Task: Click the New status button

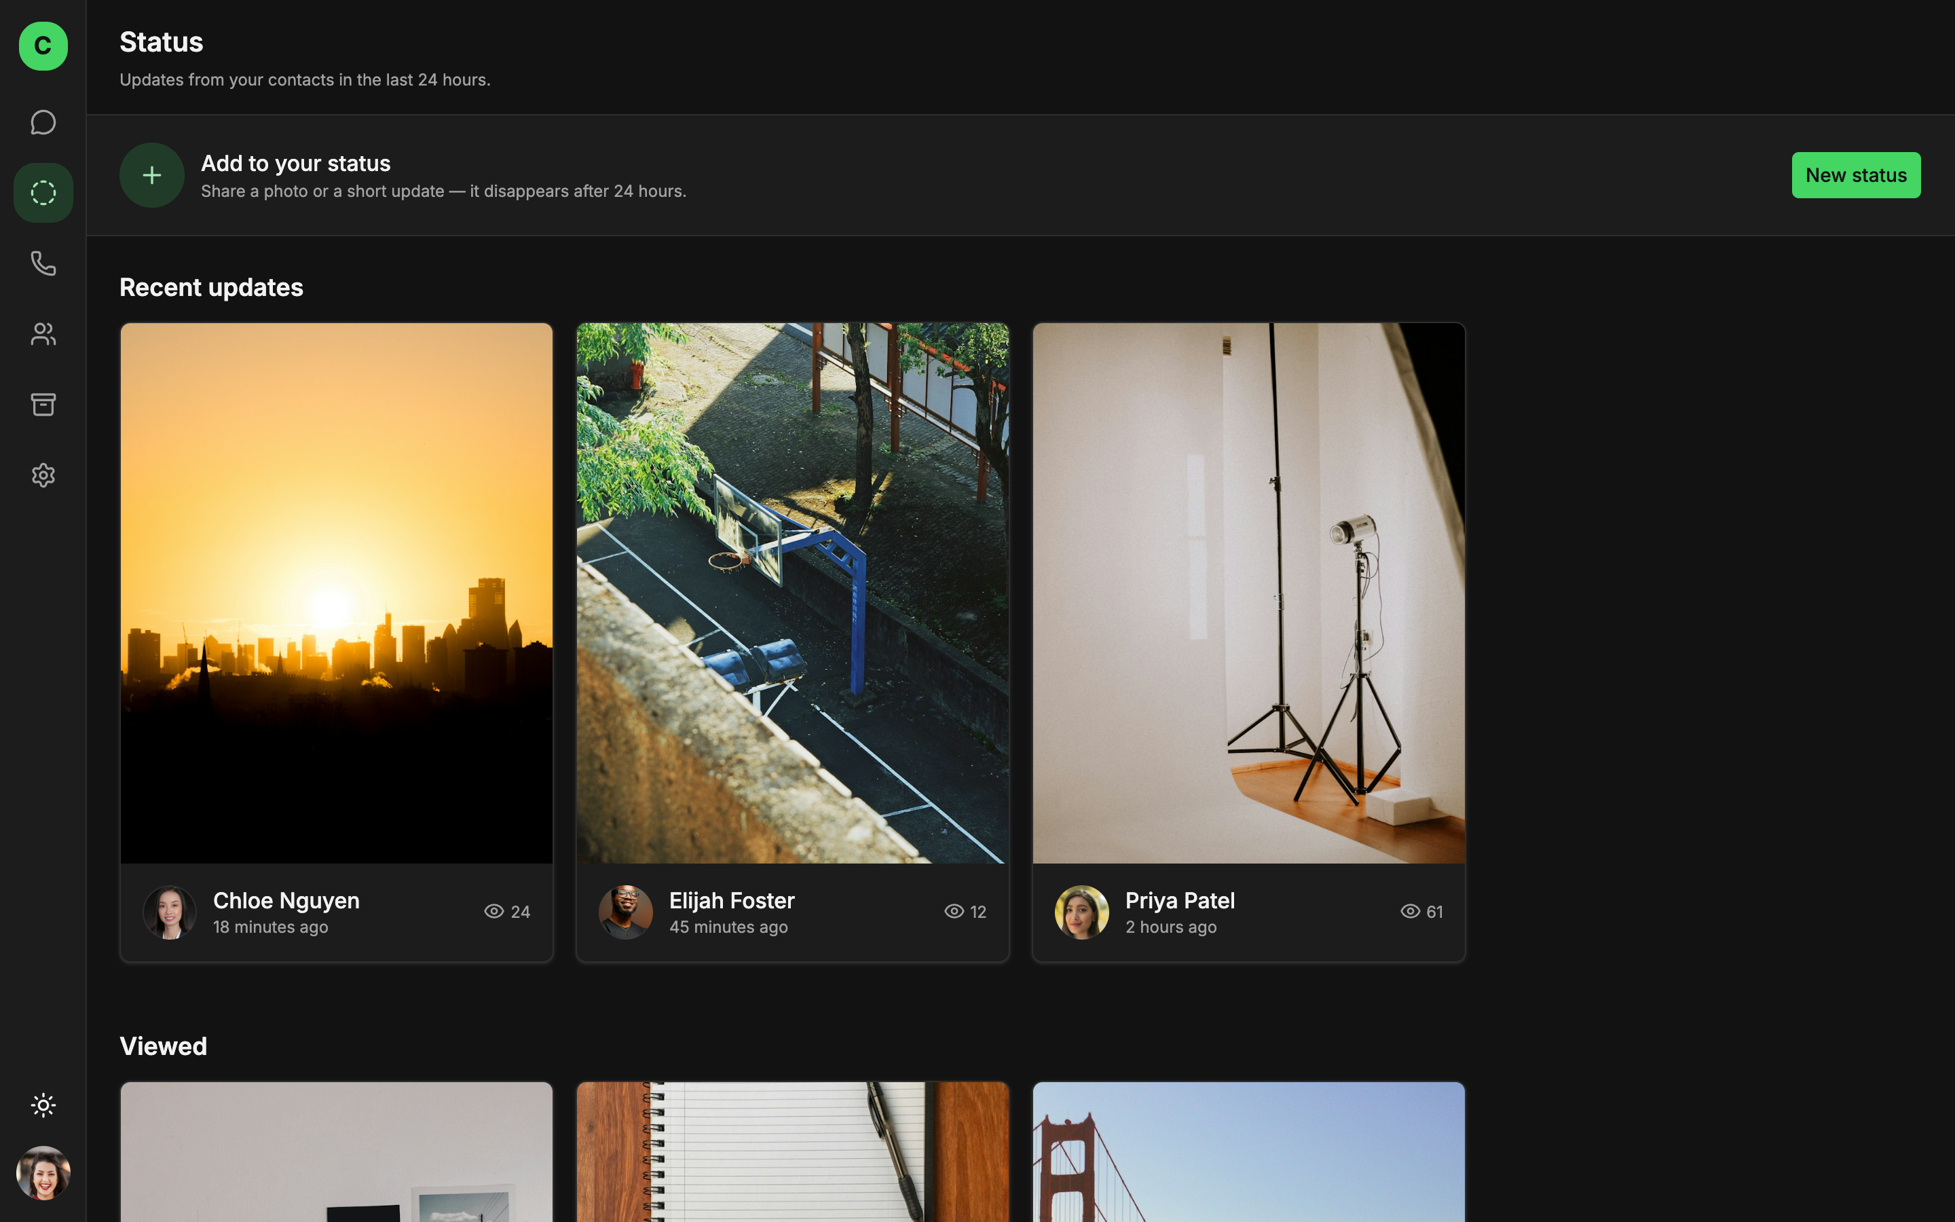Action: (1856, 175)
